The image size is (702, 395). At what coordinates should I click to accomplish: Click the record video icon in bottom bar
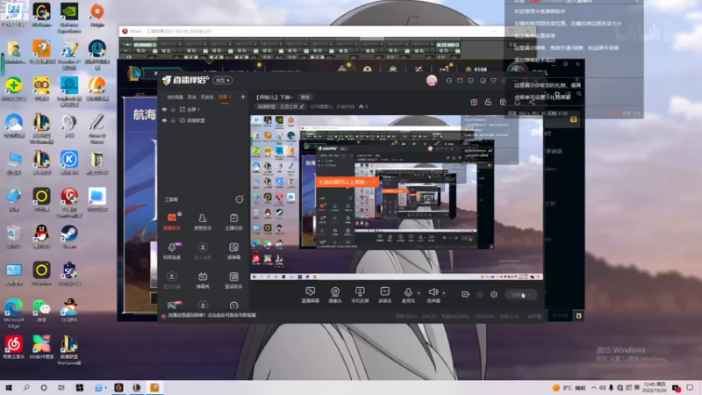pos(465,294)
